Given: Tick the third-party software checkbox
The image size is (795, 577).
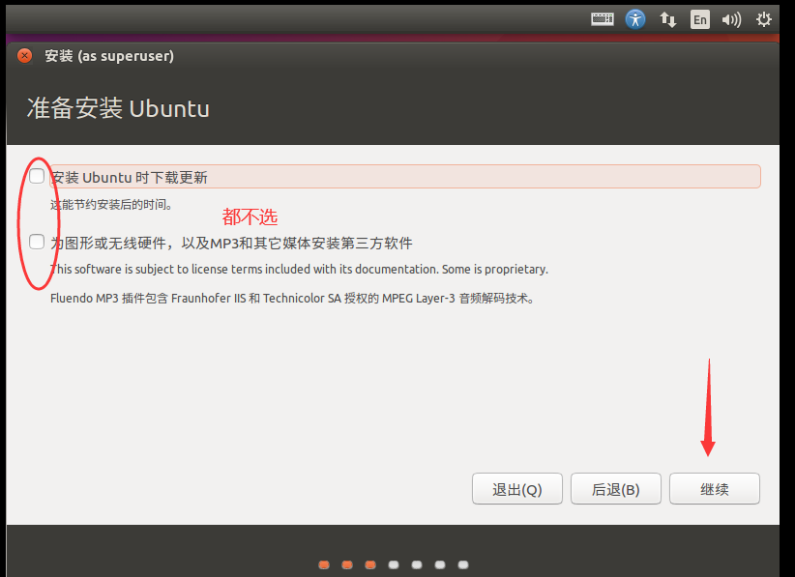Looking at the screenshot, I should [37, 242].
